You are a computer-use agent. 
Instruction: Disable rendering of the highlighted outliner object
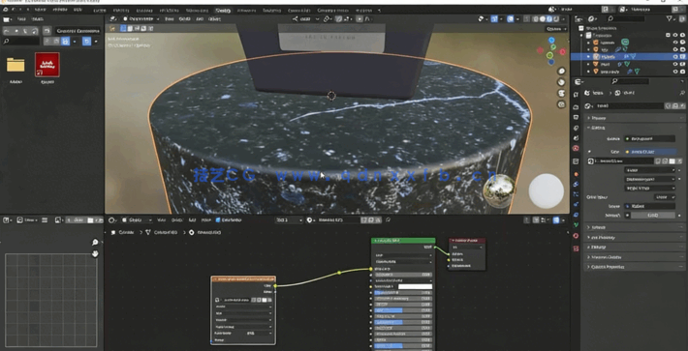[x=683, y=56]
